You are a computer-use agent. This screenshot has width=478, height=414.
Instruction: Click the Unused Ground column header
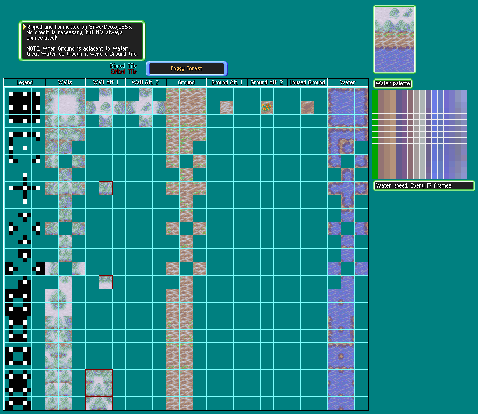point(307,82)
